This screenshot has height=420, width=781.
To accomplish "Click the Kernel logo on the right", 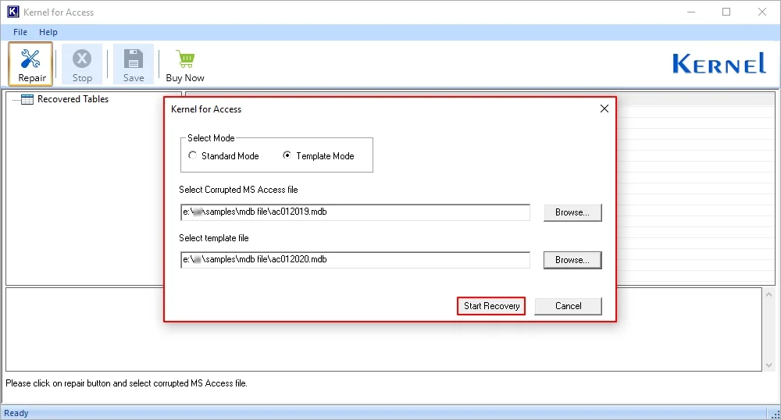I will click(719, 64).
